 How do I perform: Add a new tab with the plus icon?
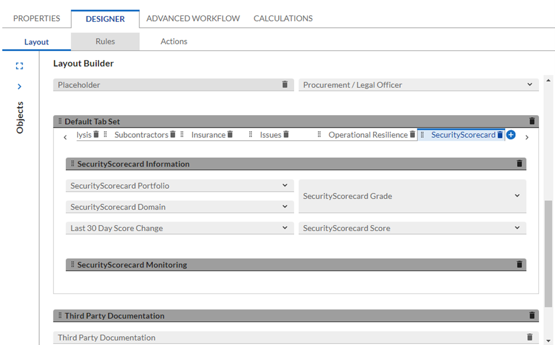511,135
